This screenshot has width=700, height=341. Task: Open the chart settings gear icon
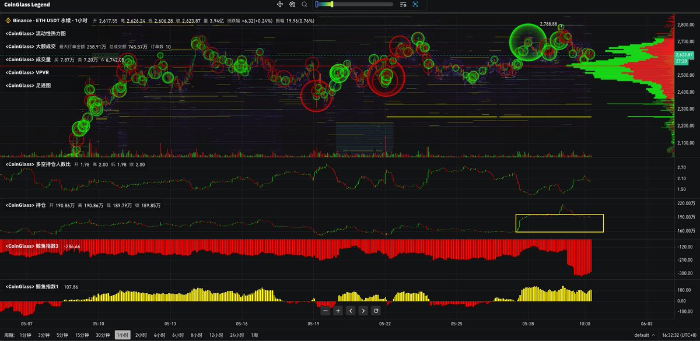click(292, 4)
